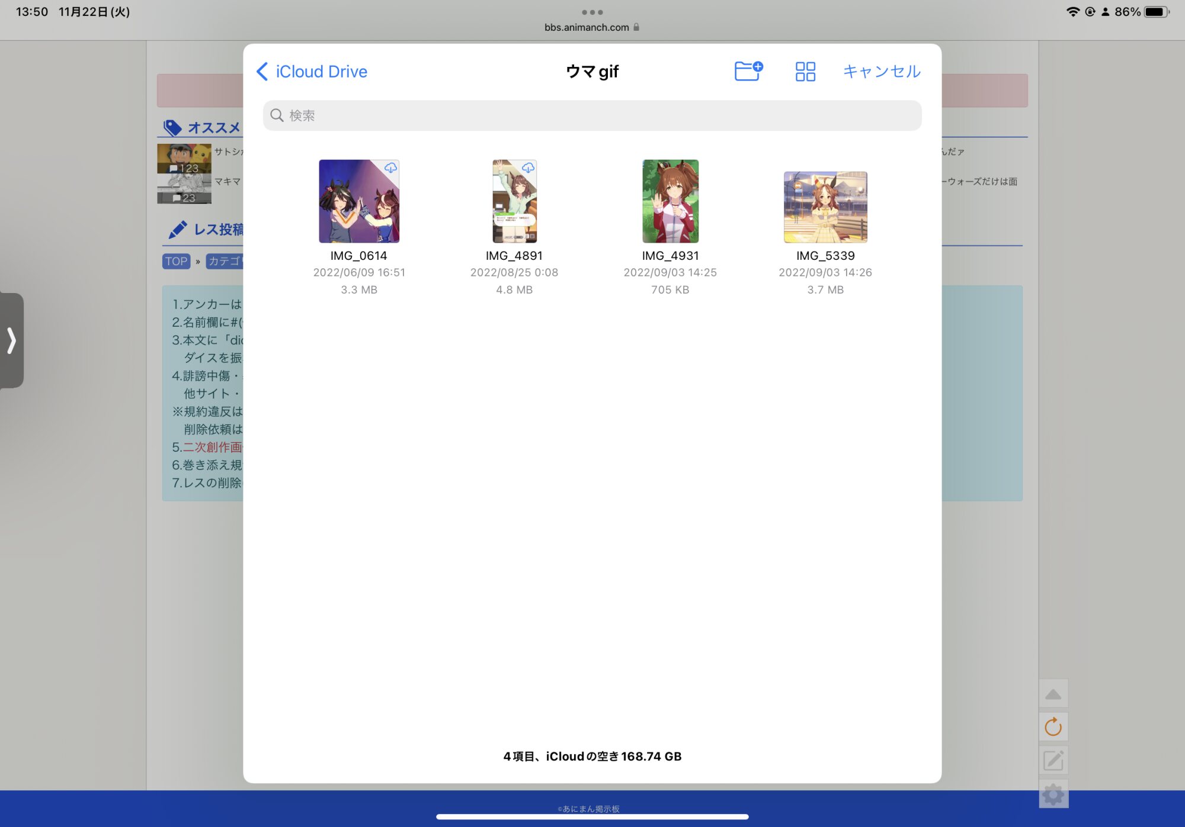
Task: Open the settings gear icon
Action: pos(1053,794)
